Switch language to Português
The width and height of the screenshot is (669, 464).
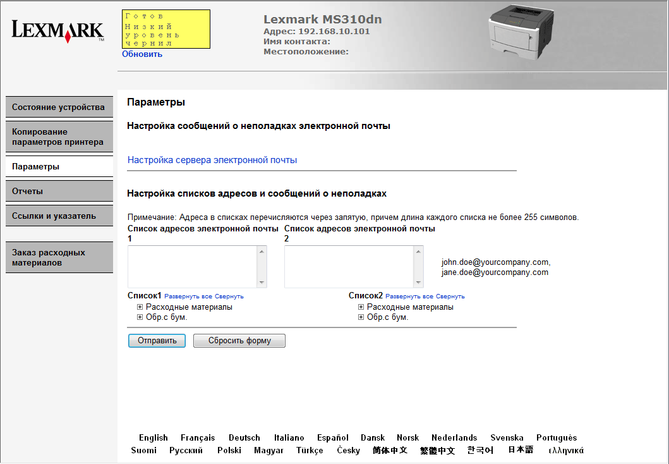(x=557, y=438)
